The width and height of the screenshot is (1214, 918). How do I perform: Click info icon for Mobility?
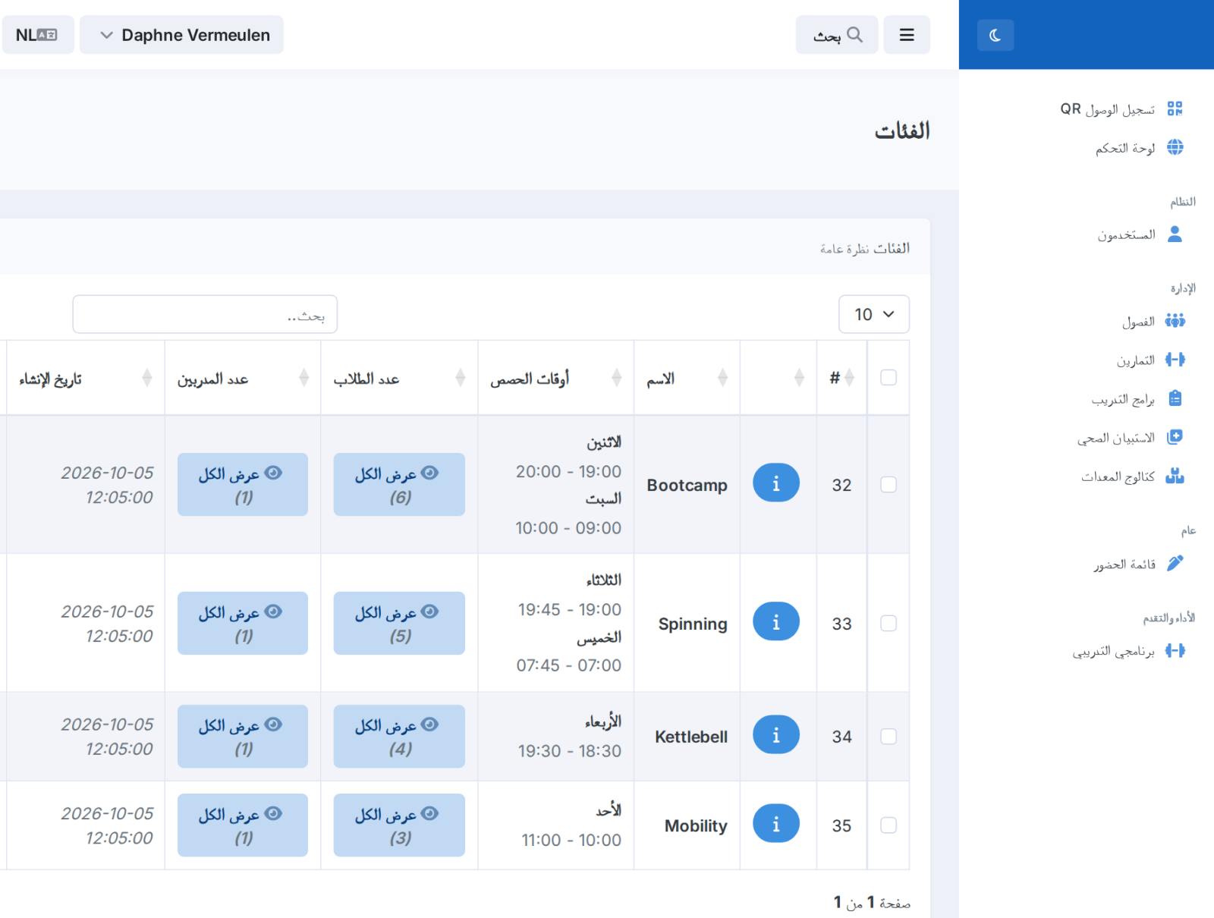click(x=775, y=823)
